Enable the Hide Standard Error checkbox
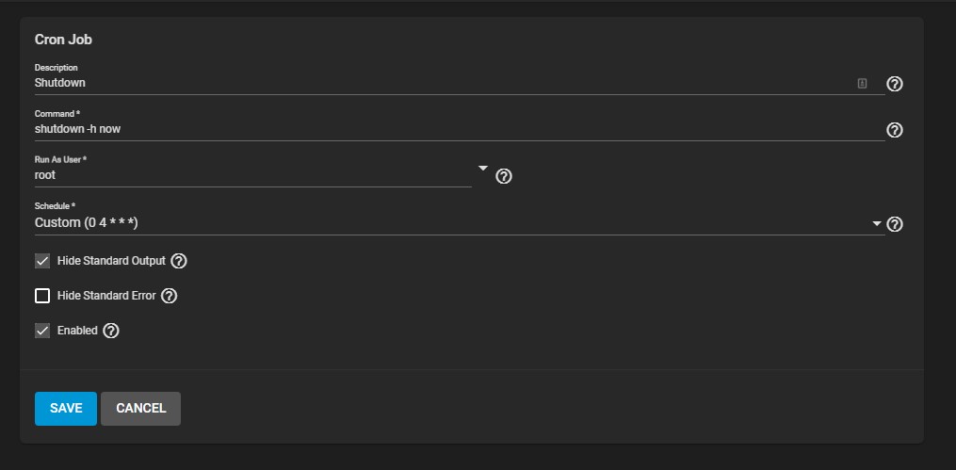 click(42, 296)
